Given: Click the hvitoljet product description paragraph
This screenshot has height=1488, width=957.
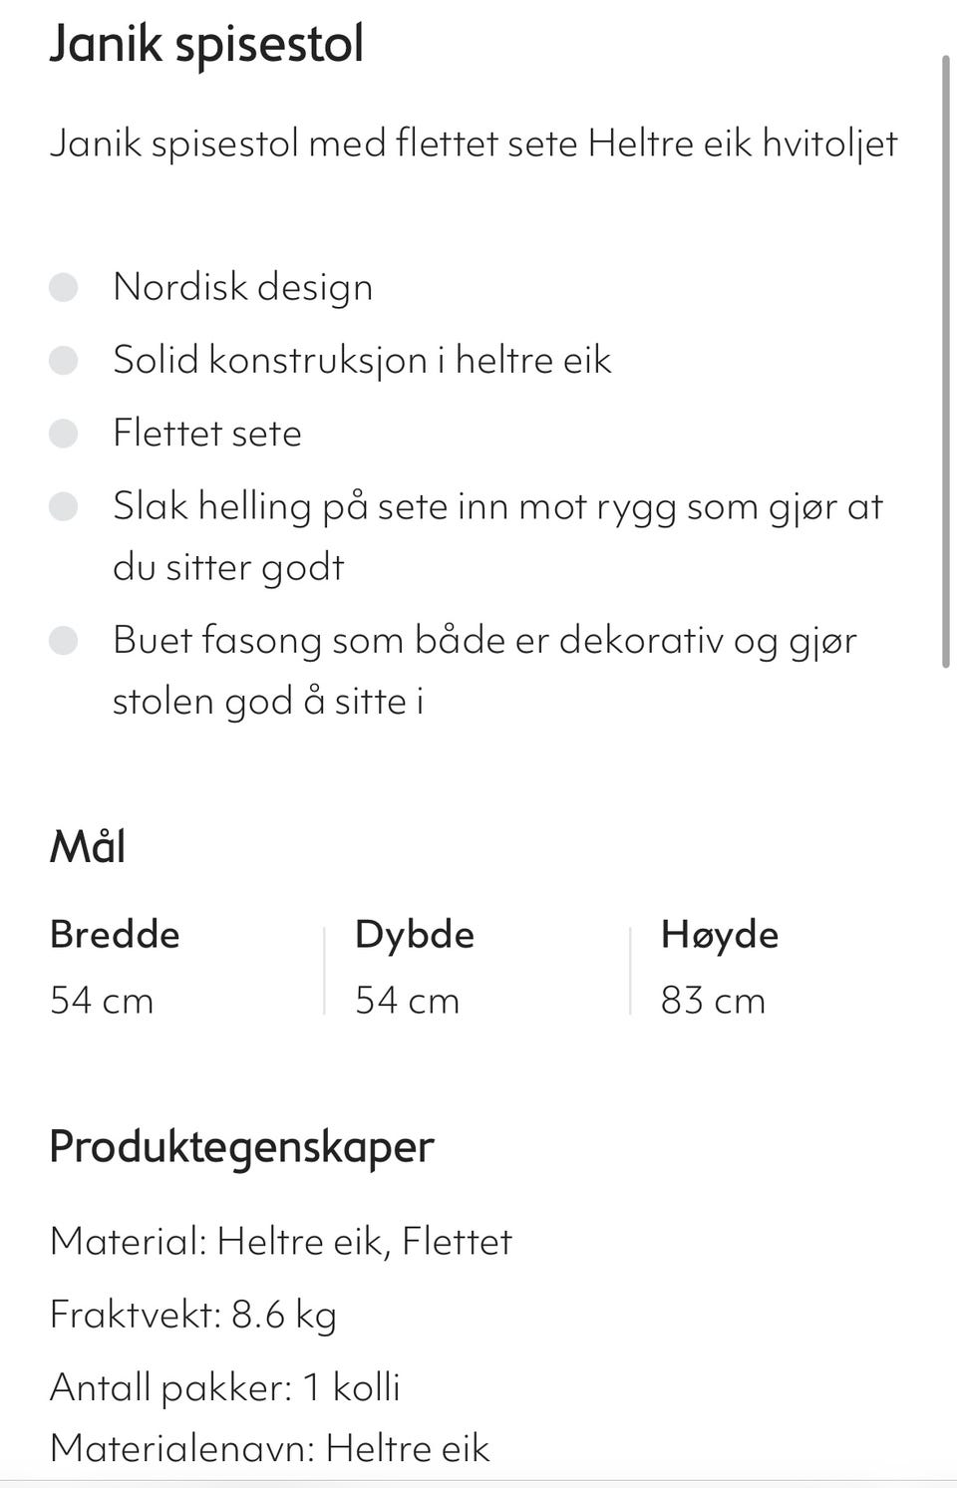Looking at the screenshot, I should pyautogui.click(x=474, y=144).
